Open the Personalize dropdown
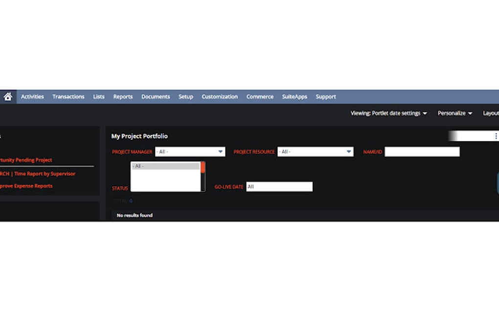This screenshot has width=499, height=312. [x=454, y=113]
